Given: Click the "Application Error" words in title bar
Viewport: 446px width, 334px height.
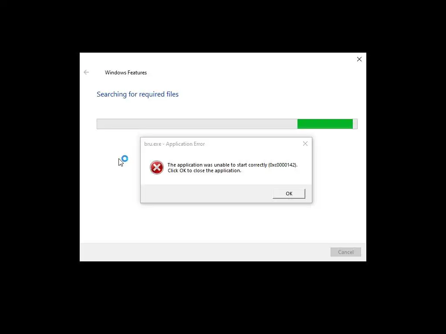Looking at the screenshot, I should (185, 144).
